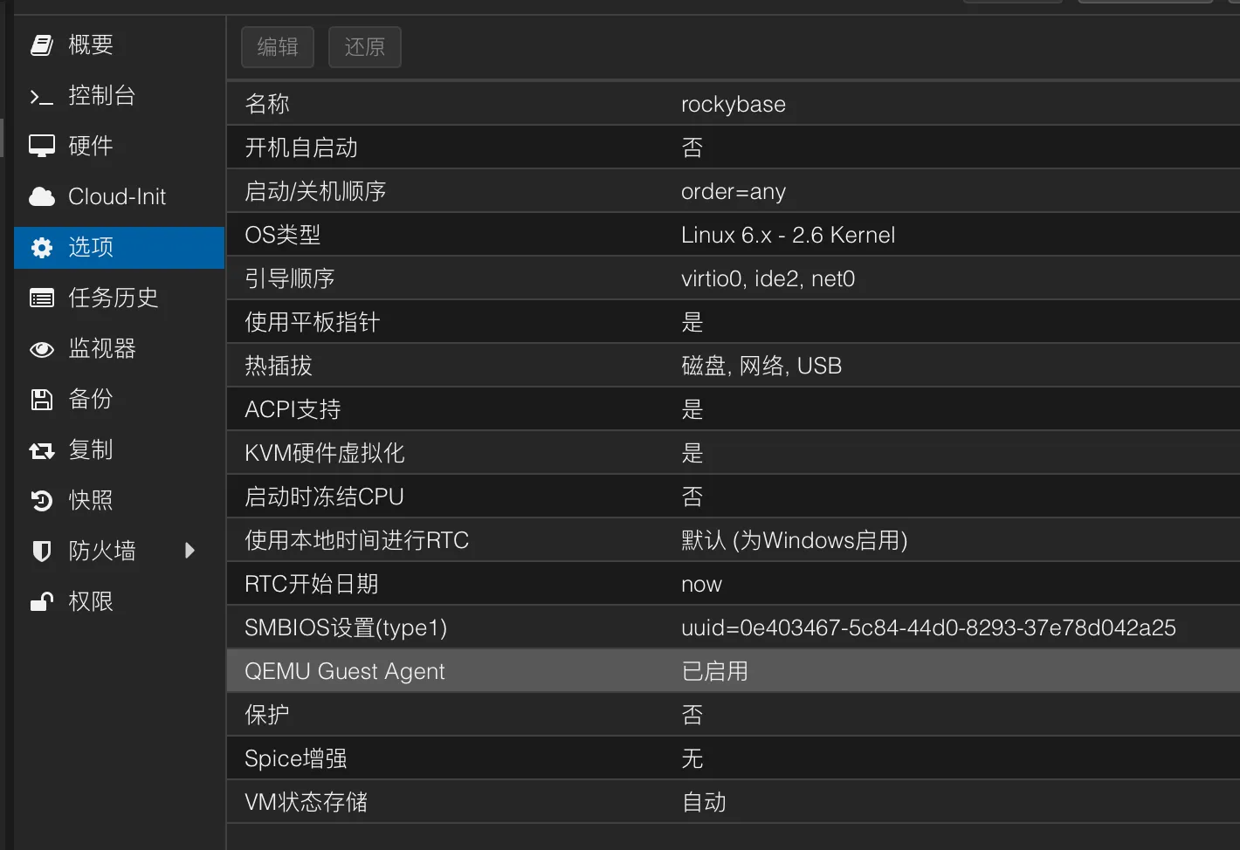Toggle ACPI支持 setting
This screenshot has height=850, width=1240.
611,408
